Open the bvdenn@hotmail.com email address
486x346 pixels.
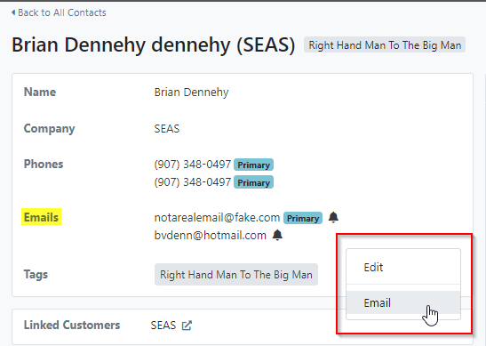coord(211,235)
